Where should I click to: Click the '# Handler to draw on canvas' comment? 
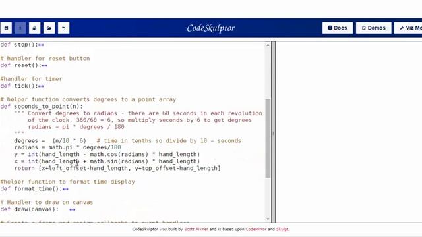pos(47,202)
